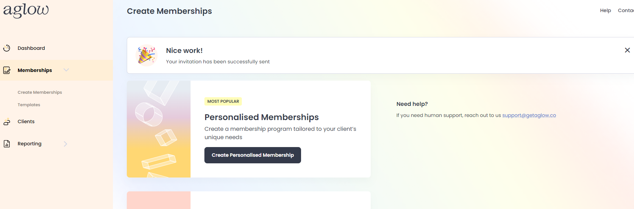Click the Memberships pencil-edit icon
This screenshot has height=209, width=634.
click(x=7, y=70)
